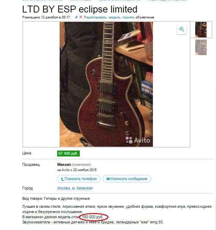Click the поднять link to bump the listing

point(128,17)
